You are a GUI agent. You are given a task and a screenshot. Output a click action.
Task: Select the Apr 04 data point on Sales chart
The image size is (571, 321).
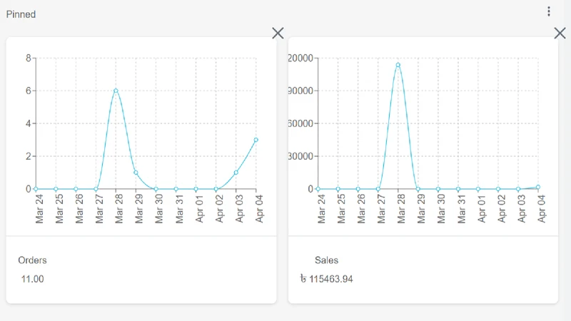coord(538,187)
